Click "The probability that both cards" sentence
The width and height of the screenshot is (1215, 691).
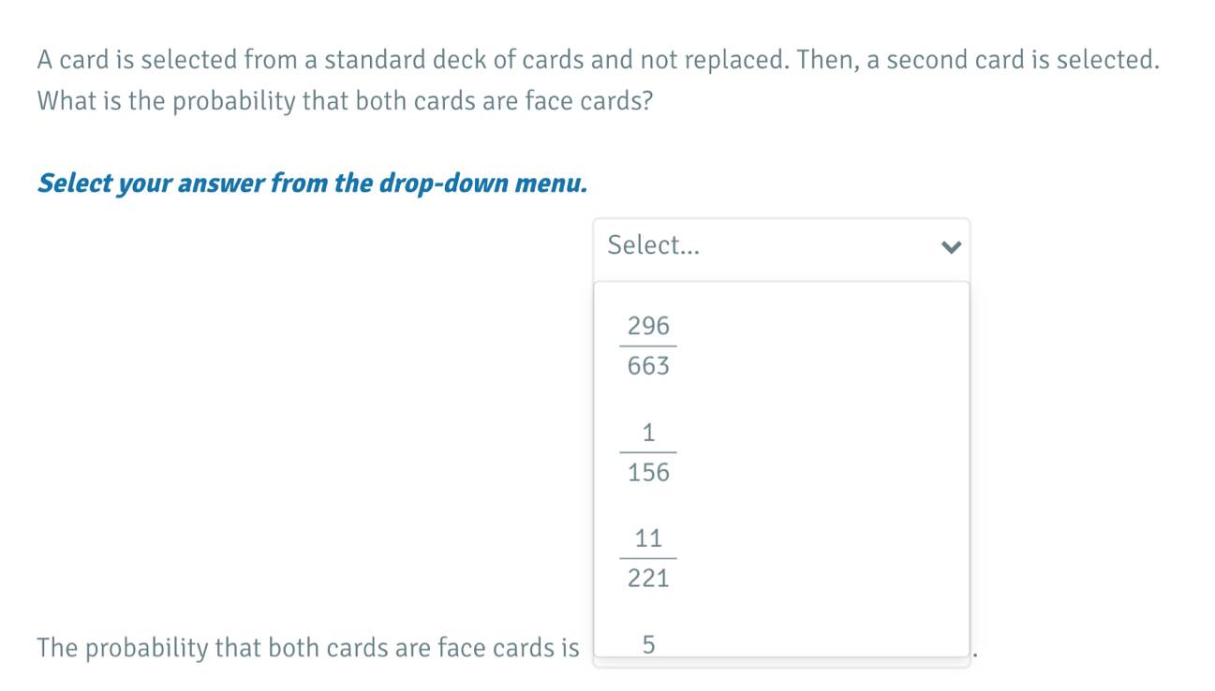pyautogui.click(x=308, y=648)
